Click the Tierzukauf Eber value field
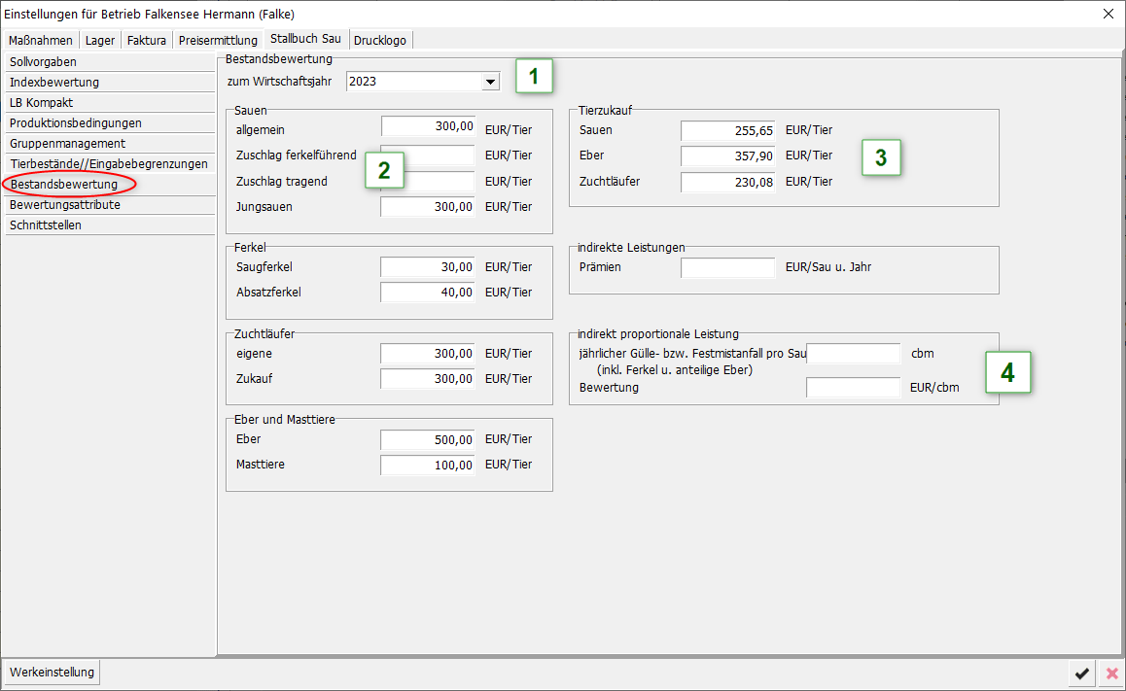Screen dimensions: 1126x691 (x=727, y=155)
